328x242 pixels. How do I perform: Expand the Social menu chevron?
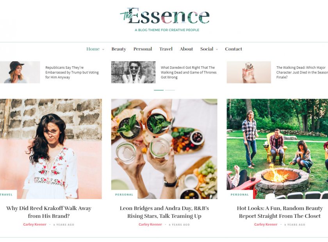pyautogui.click(x=217, y=49)
